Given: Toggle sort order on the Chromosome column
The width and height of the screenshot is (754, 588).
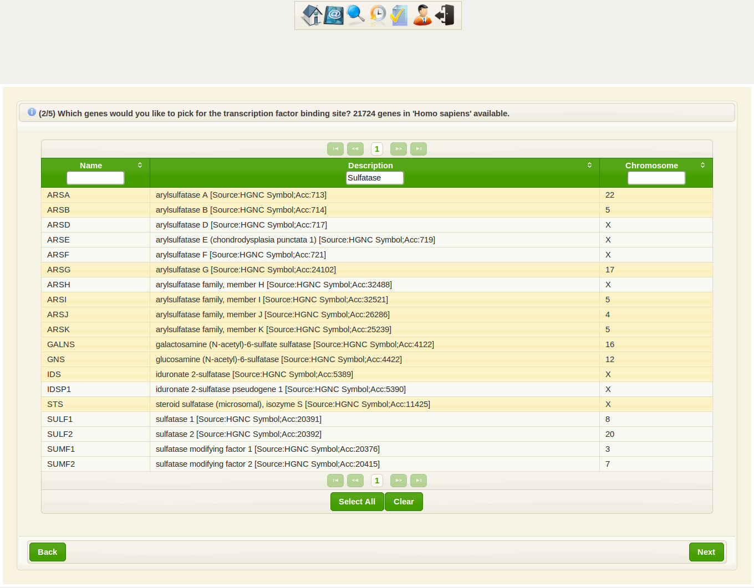Looking at the screenshot, I should [x=702, y=164].
